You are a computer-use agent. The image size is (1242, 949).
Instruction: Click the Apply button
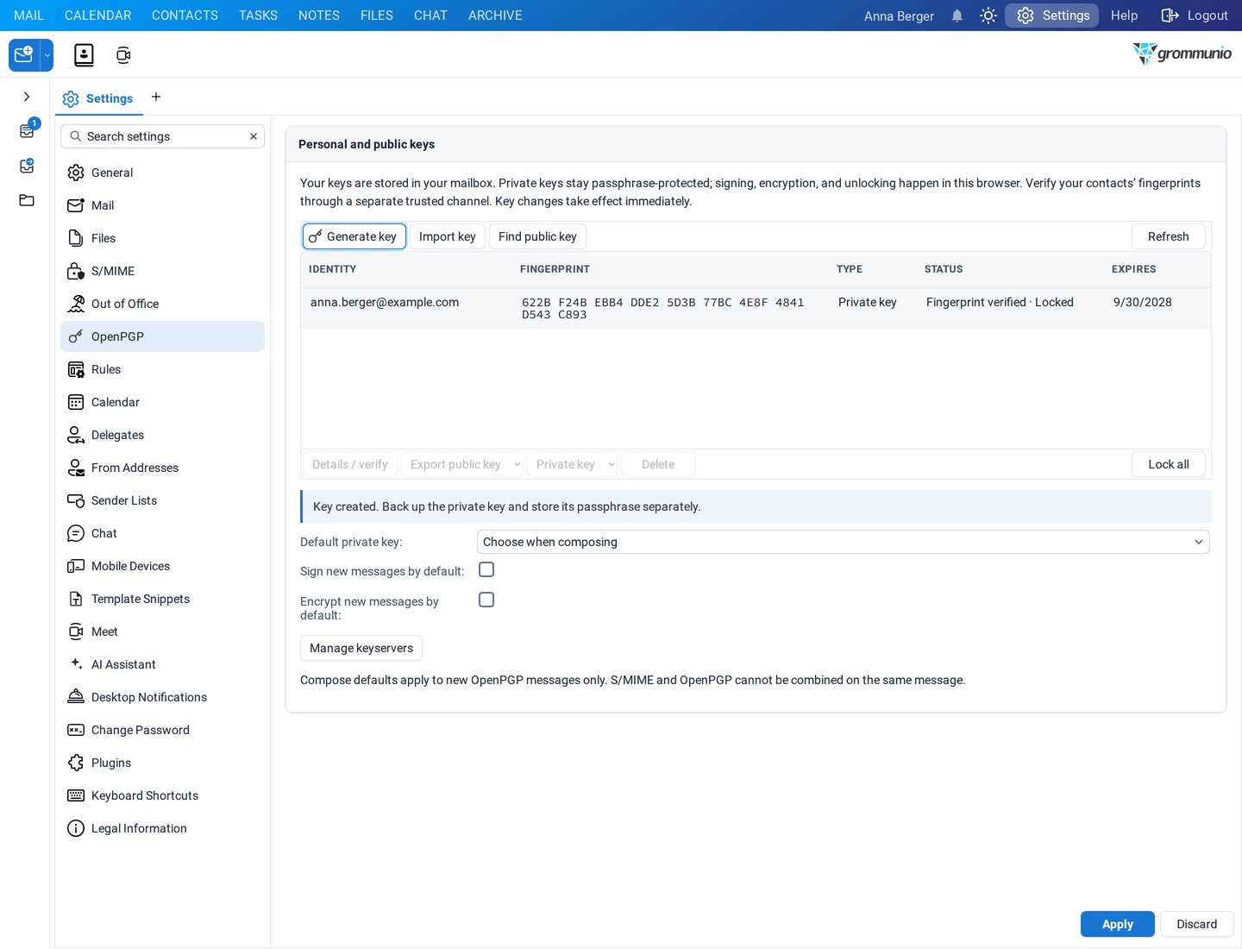coord(1118,924)
